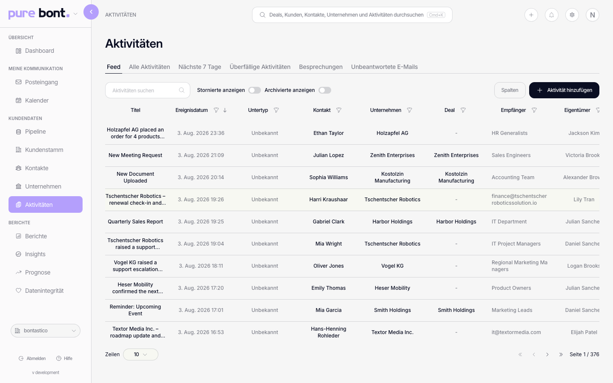Image resolution: width=613 pixels, height=383 pixels.
Task: Toggle Stornierte anzeigen switch
Action: coord(255,90)
